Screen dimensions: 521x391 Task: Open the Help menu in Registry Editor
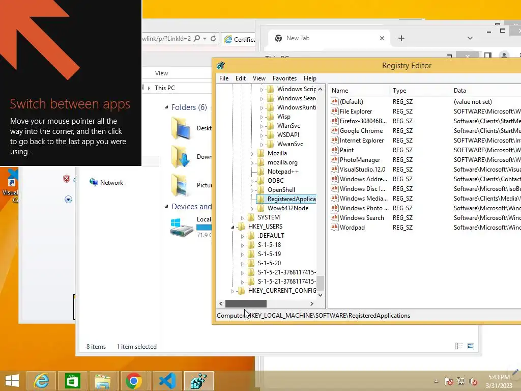coord(310,78)
